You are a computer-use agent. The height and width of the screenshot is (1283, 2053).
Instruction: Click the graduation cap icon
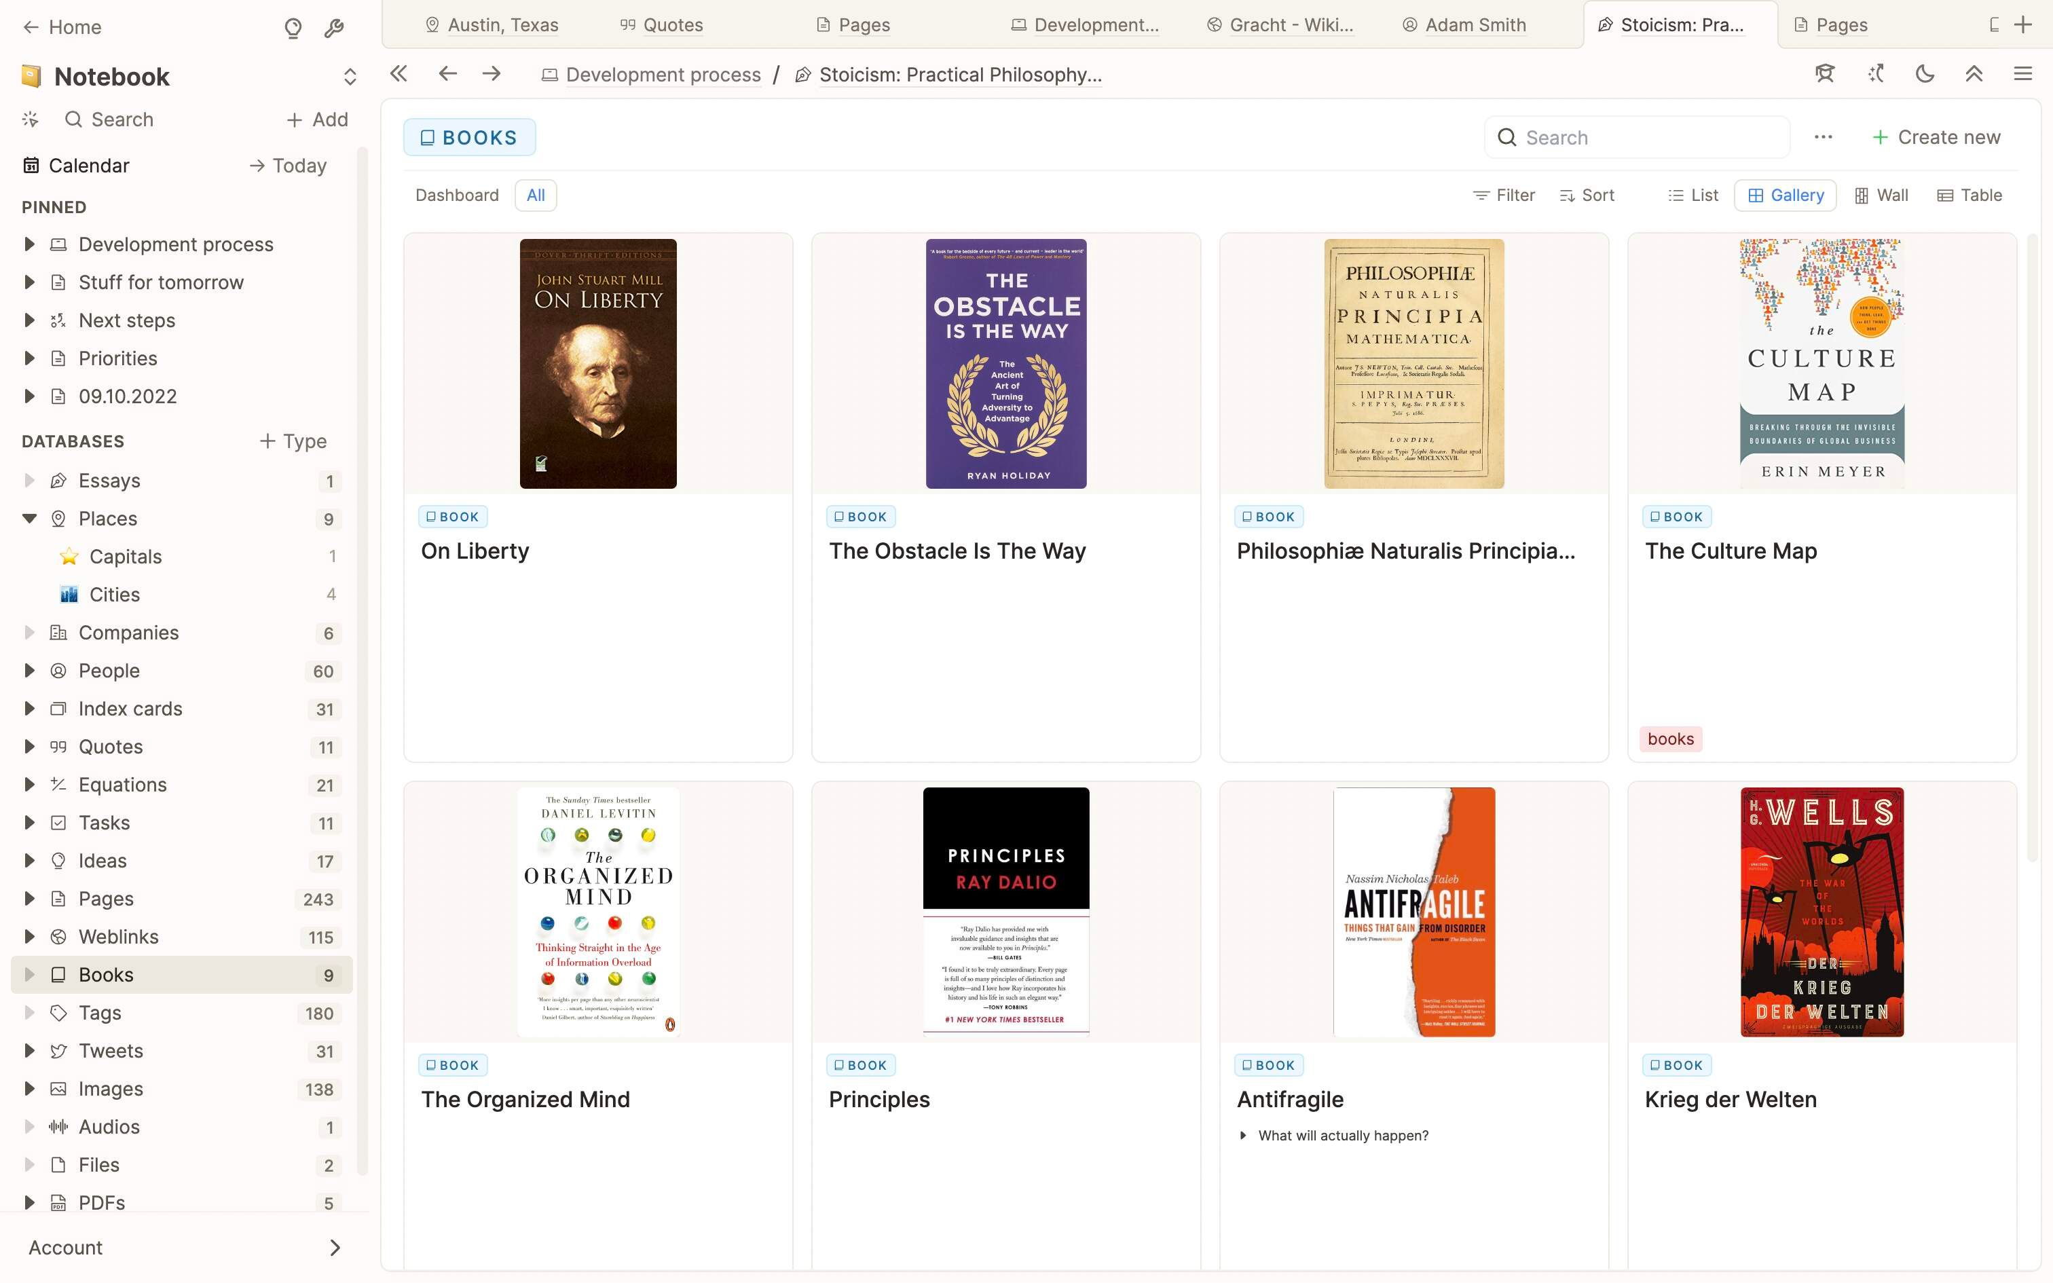pyautogui.click(x=1825, y=75)
